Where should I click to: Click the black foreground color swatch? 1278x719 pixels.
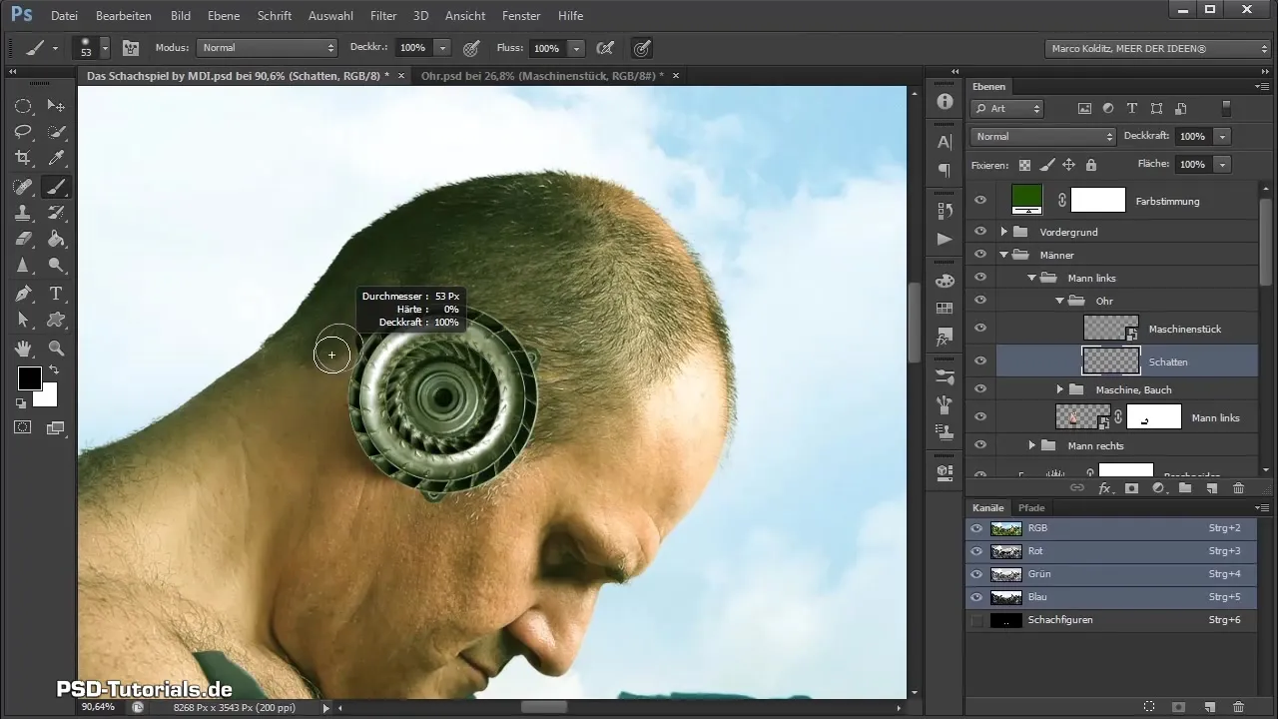click(29, 378)
